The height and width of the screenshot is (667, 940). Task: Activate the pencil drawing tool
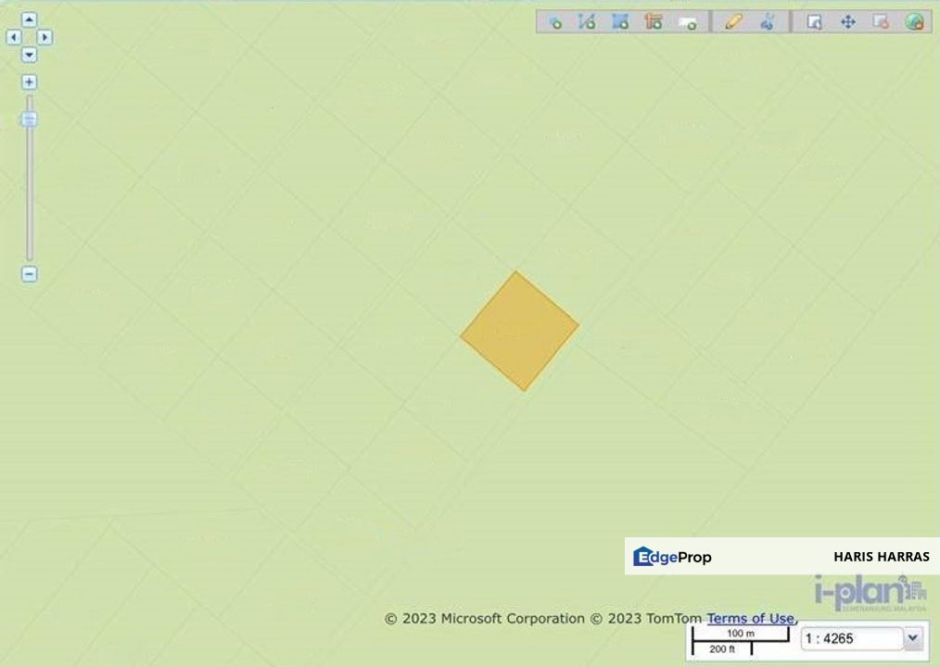(731, 22)
